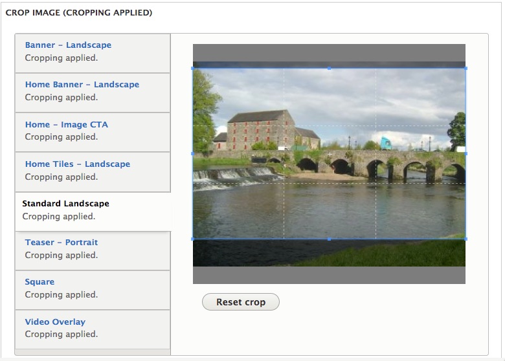Click 'Cropping applied.' under Banner – Landscape
The width and height of the screenshot is (505, 361).
point(62,58)
